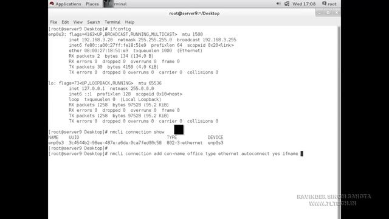
Task: Click the terminal vertical scrollbar
Action: click(339, 122)
